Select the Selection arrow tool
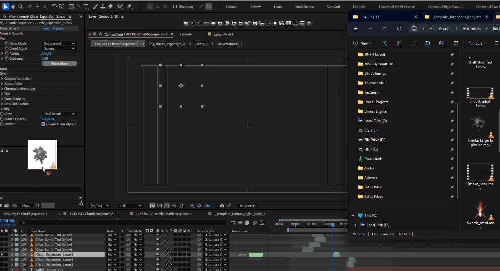This screenshot has width=500, height=271. coord(6,6)
